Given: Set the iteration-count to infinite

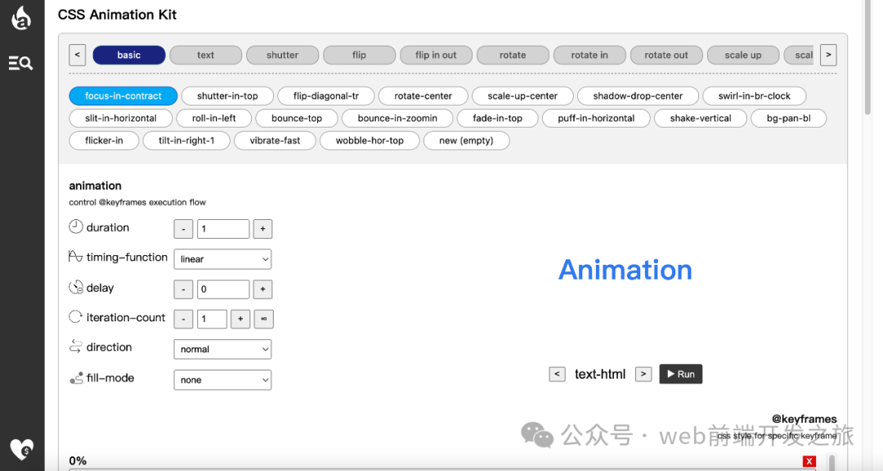Looking at the screenshot, I should pyautogui.click(x=263, y=319).
